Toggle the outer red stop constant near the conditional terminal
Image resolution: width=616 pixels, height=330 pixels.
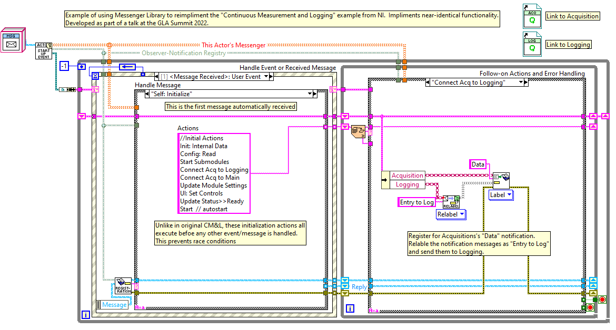[602, 300]
